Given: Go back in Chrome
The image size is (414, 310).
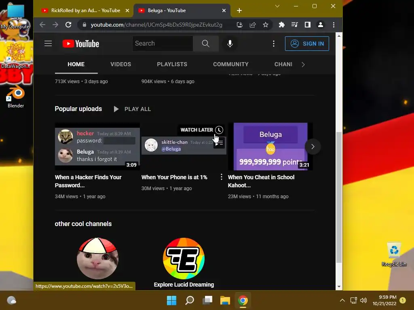Looking at the screenshot, I should 42,25.
